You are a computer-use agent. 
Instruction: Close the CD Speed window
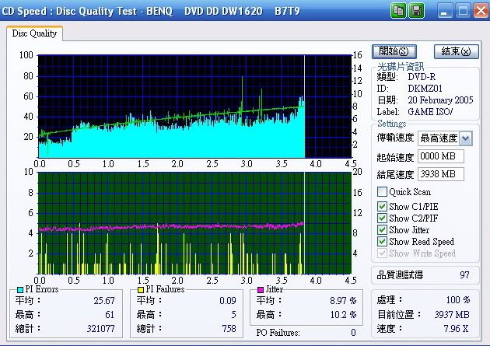pos(481,11)
